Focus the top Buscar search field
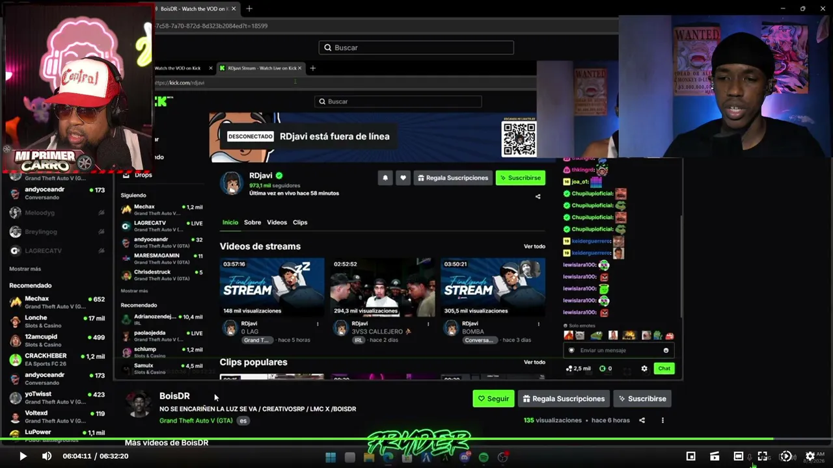833x468 pixels. pos(416,47)
